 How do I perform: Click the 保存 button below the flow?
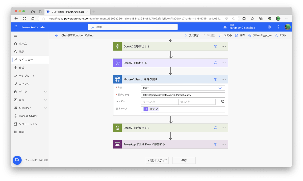[184, 160]
